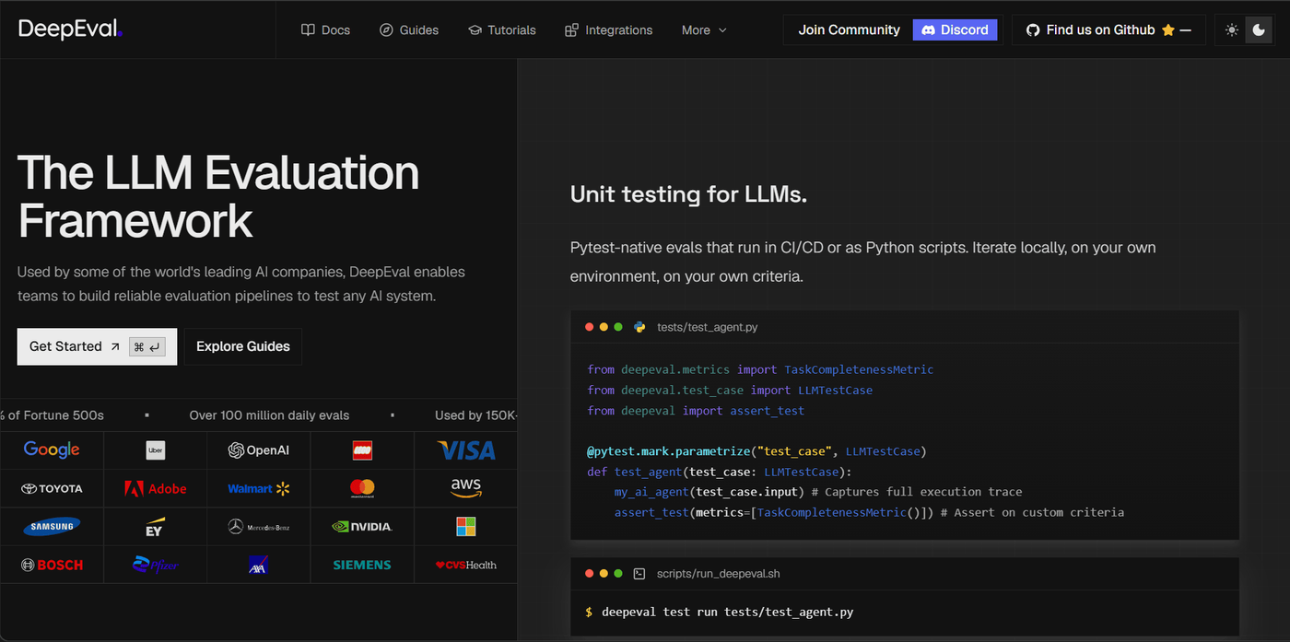Click the NVIDIA logo
Image resolution: width=1290 pixels, height=642 pixels.
362,527
